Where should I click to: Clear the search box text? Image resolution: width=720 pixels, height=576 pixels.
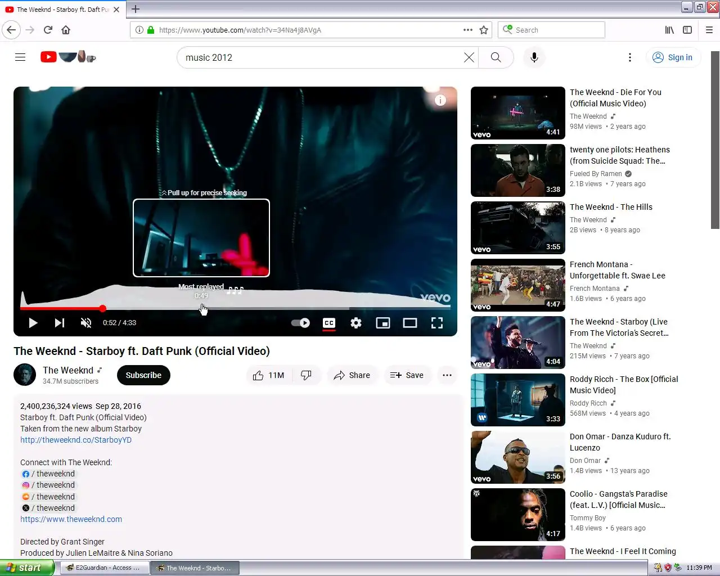(469, 57)
